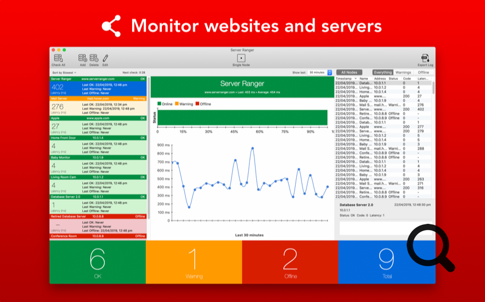Click the Export Log icon
485x302 pixels.
(425, 58)
